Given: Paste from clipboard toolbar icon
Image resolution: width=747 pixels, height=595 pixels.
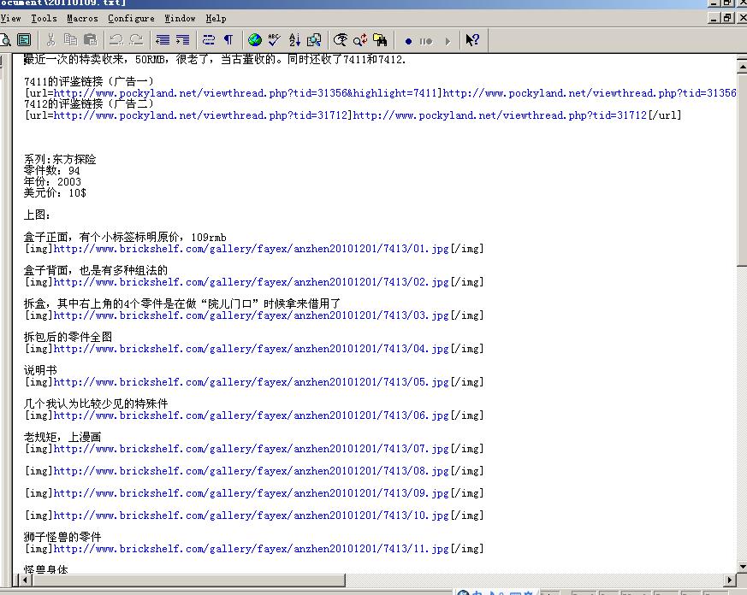Looking at the screenshot, I should tap(90, 40).
